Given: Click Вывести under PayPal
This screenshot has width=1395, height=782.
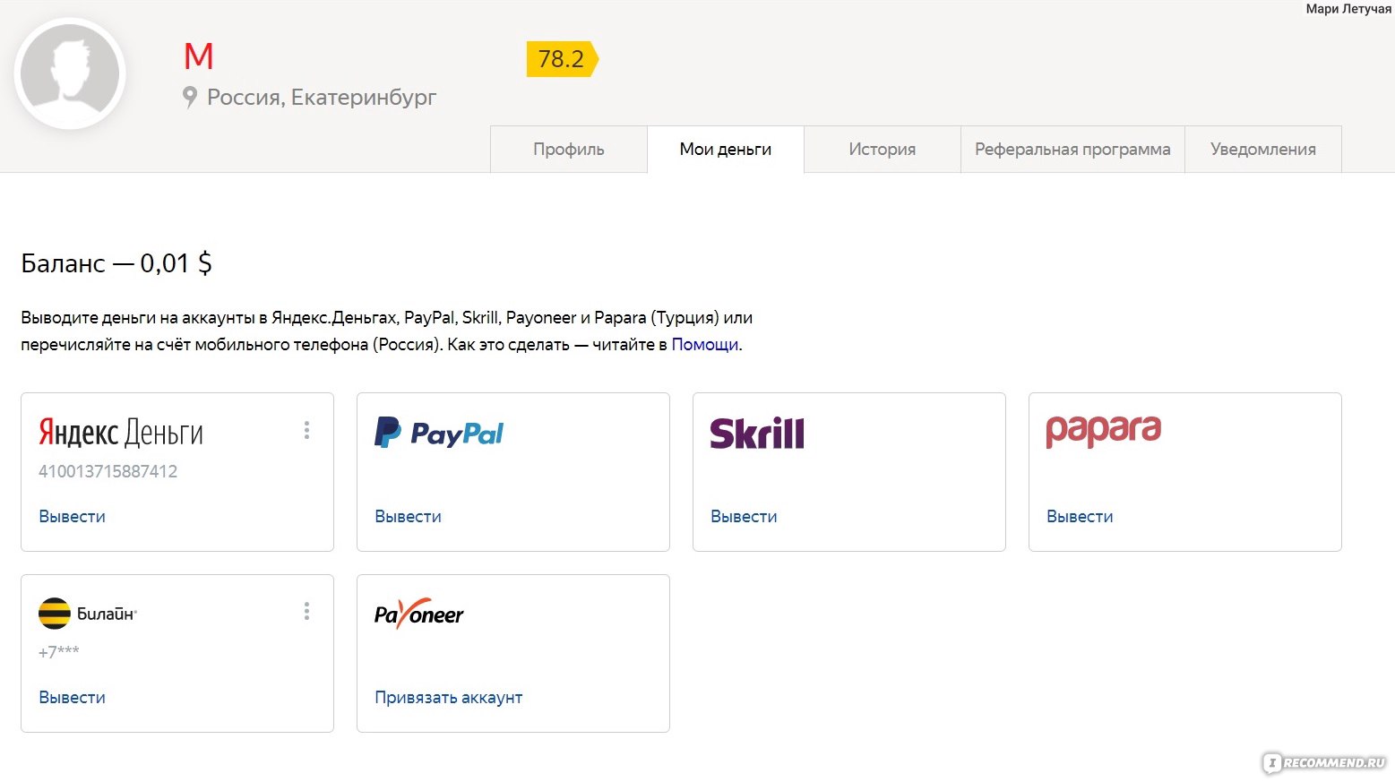Looking at the screenshot, I should pos(409,517).
